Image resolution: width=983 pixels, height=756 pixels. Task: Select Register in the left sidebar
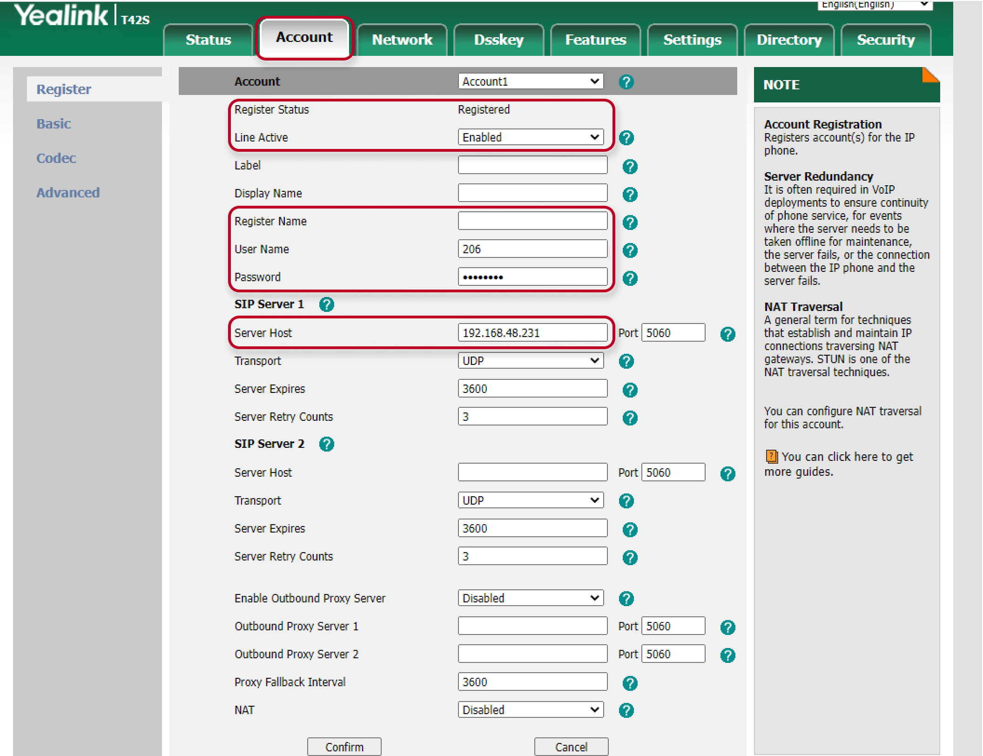64,89
